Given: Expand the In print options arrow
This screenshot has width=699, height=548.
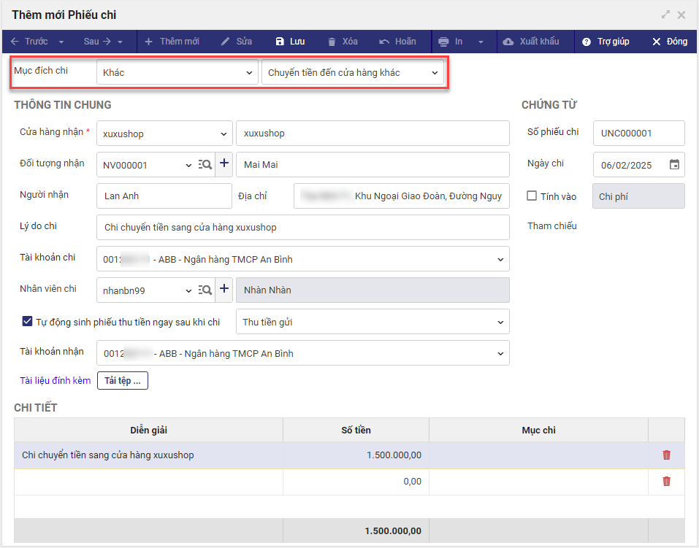Looking at the screenshot, I should [481, 42].
